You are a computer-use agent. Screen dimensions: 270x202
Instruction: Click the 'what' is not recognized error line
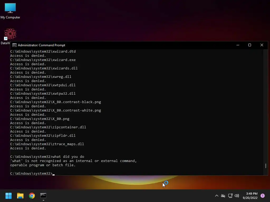[73, 161]
